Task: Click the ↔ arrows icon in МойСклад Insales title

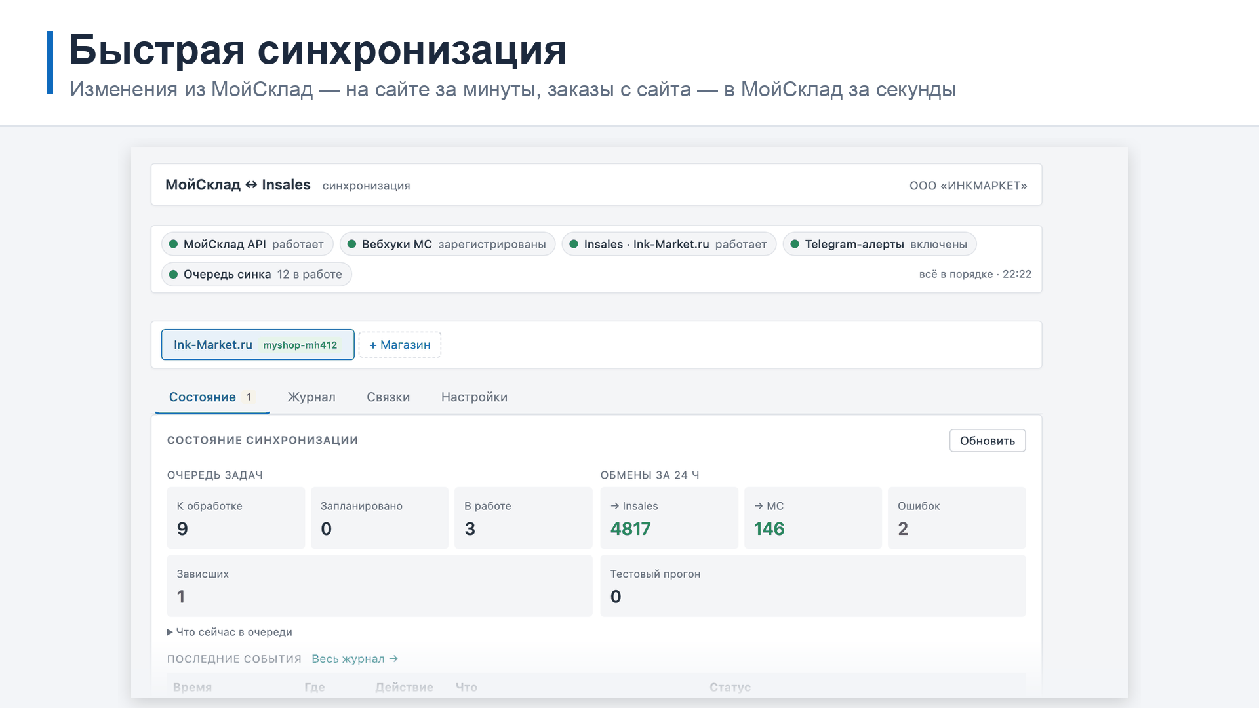Action: click(251, 185)
